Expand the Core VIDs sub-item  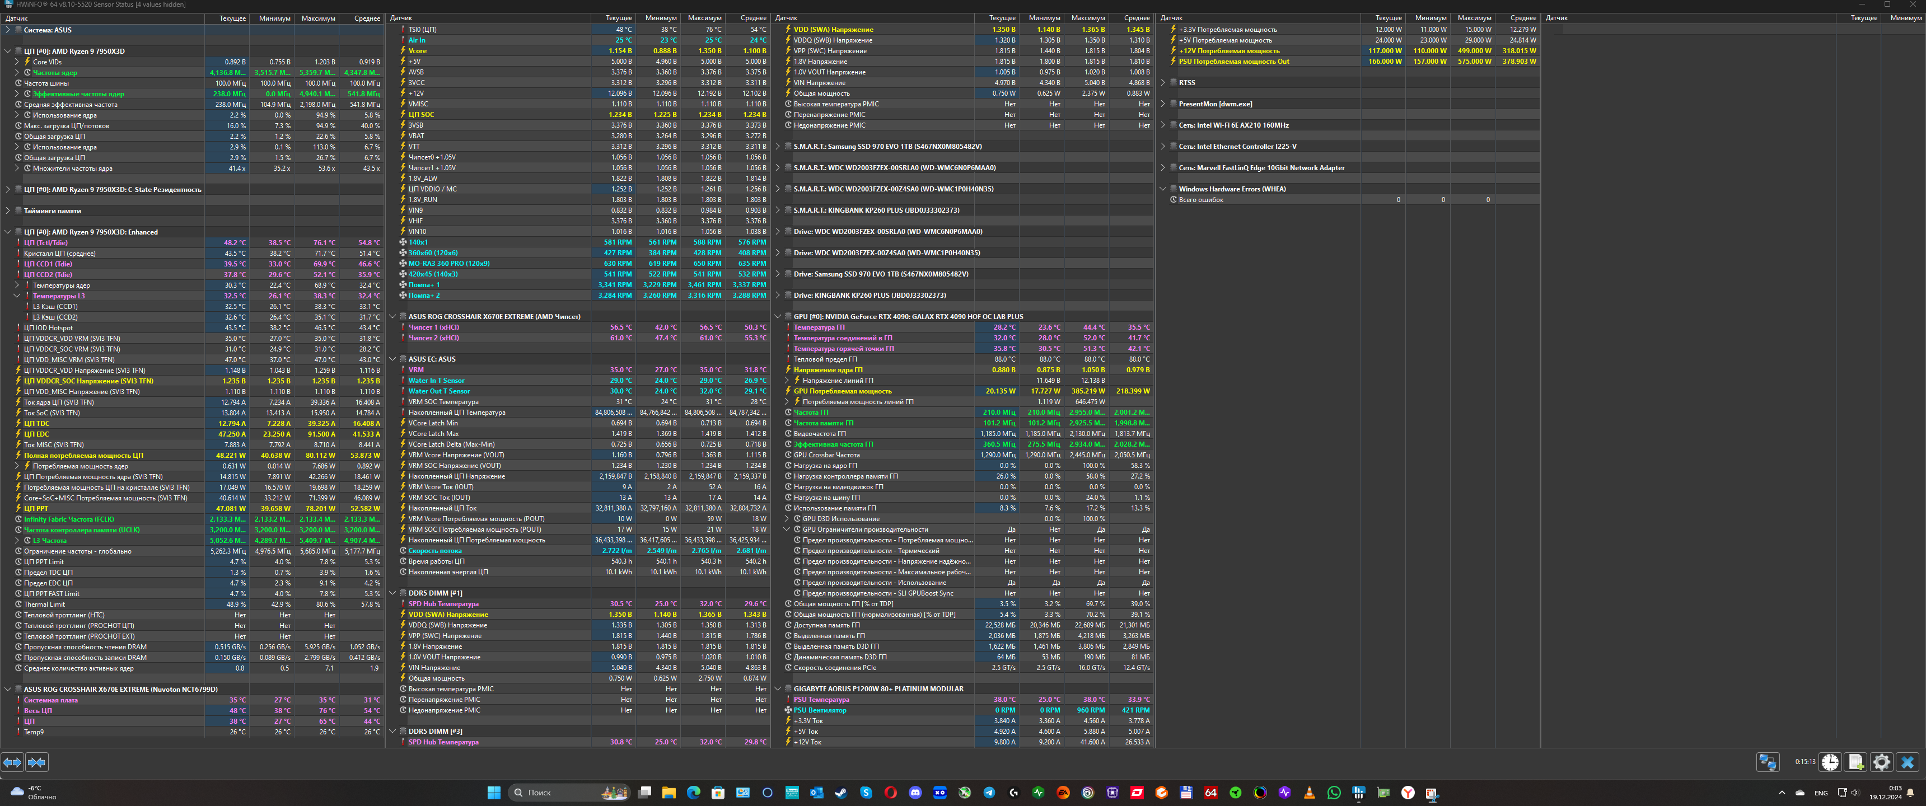click(16, 62)
